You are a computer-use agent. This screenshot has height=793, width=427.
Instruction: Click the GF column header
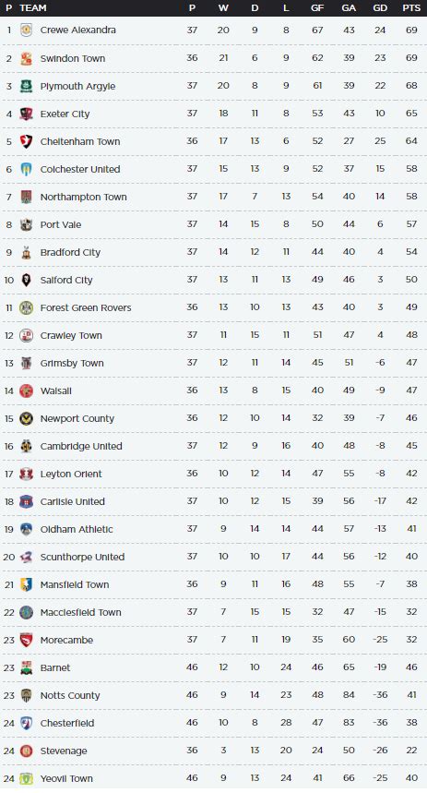click(x=317, y=8)
